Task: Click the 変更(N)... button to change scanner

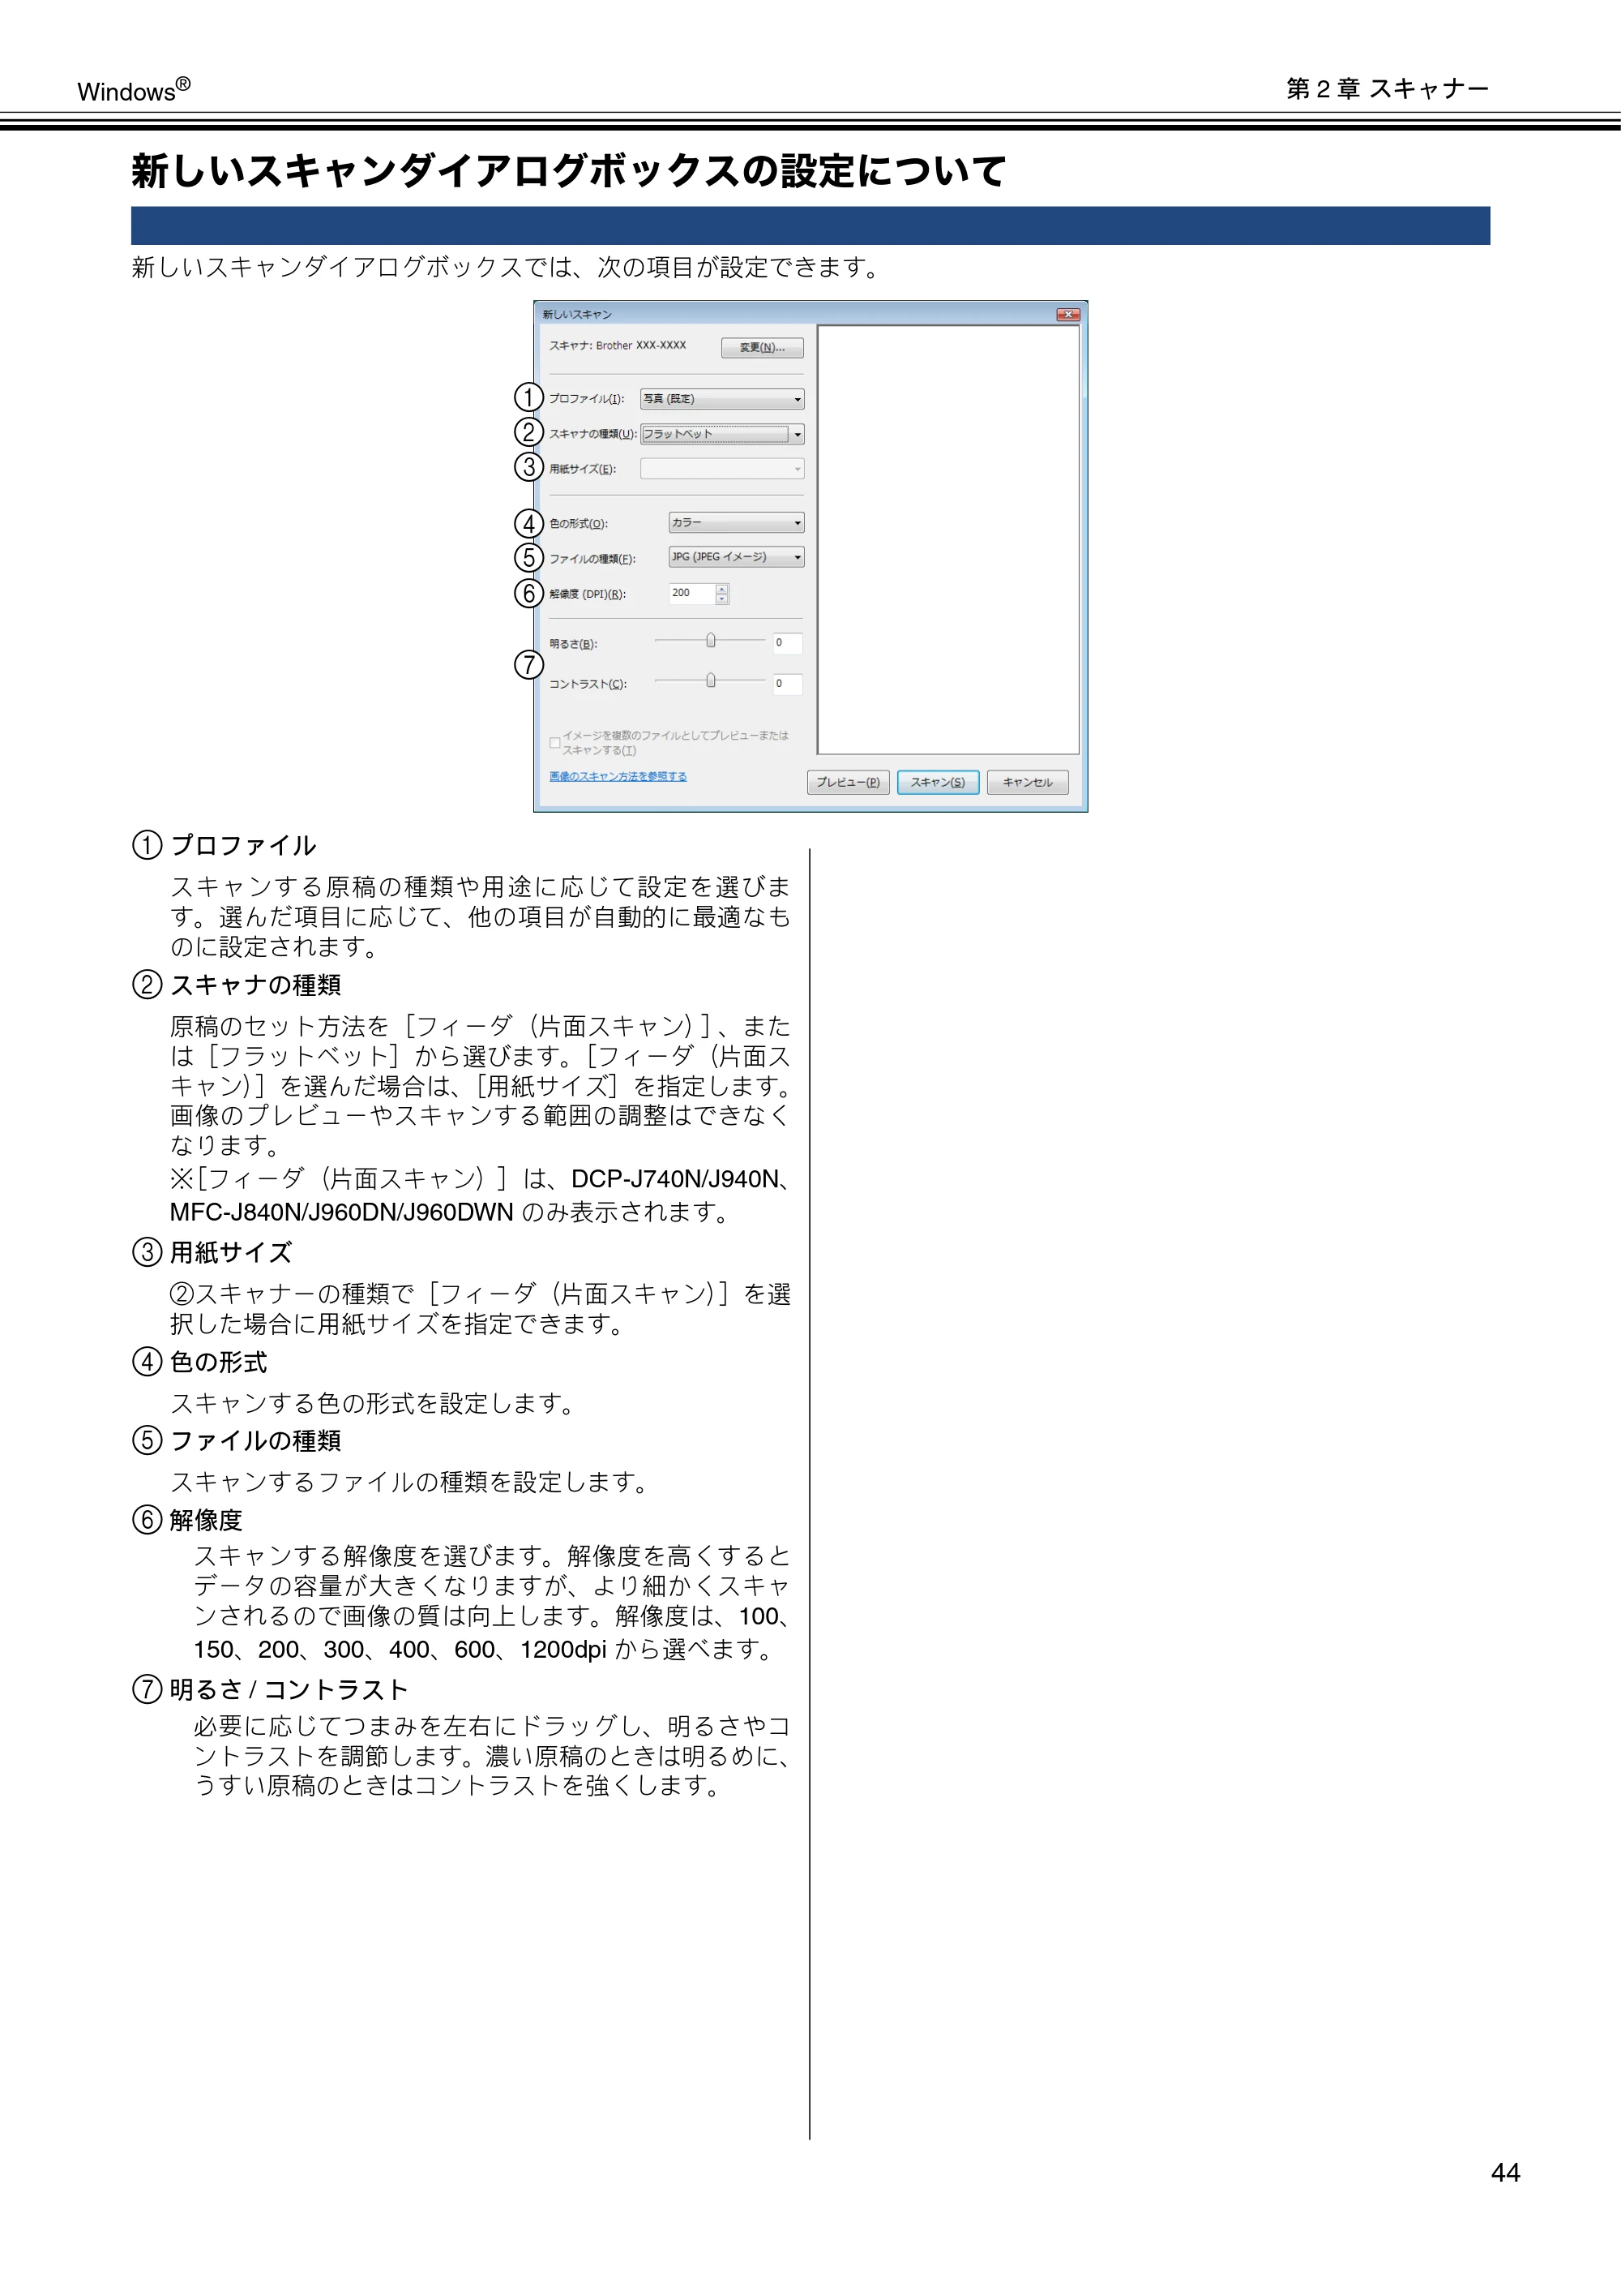Action: [x=762, y=347]
